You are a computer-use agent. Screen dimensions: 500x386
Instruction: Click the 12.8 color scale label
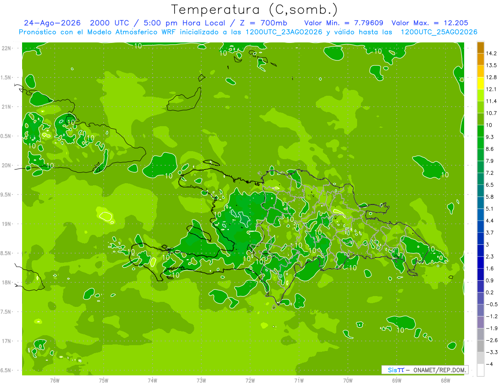[491, 77]
